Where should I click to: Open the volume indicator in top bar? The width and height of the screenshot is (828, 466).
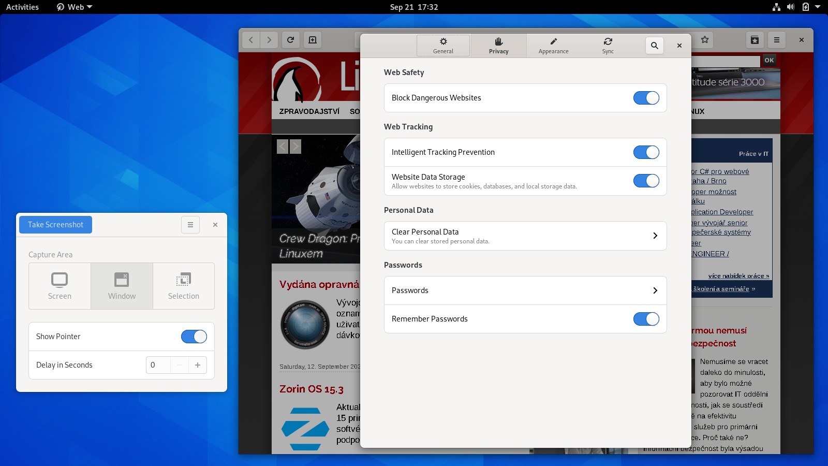tap(791, 7)
